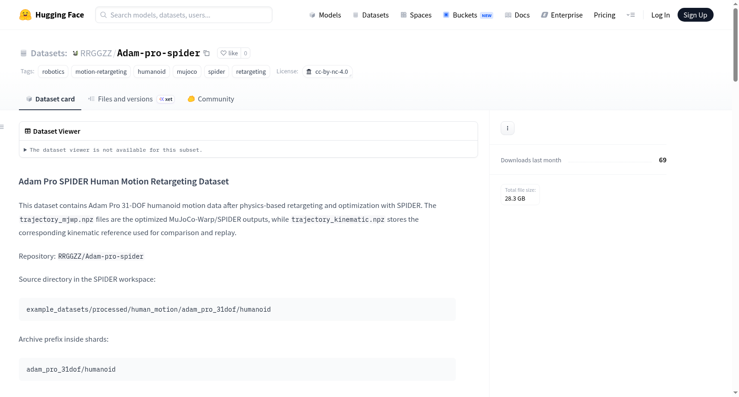739x397 pixels.
Task: Click Log In
Action: (660, 15)
